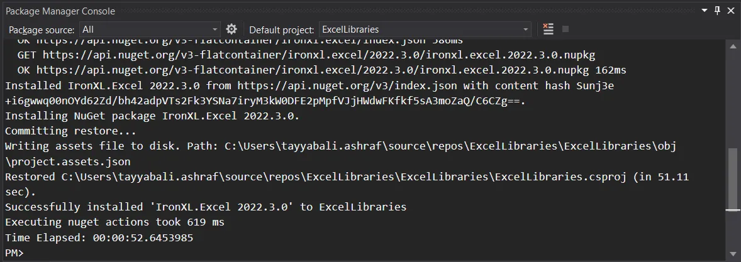This screenshot has width=741, height=262.
Task: Click the Time Elapsed output line
Action: [x=99, y=237]
